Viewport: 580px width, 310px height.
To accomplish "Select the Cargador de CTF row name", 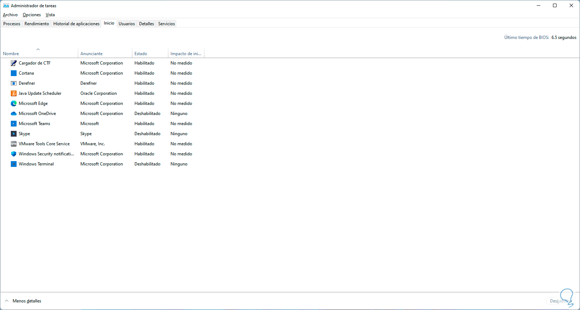I will tap(35, 63).
